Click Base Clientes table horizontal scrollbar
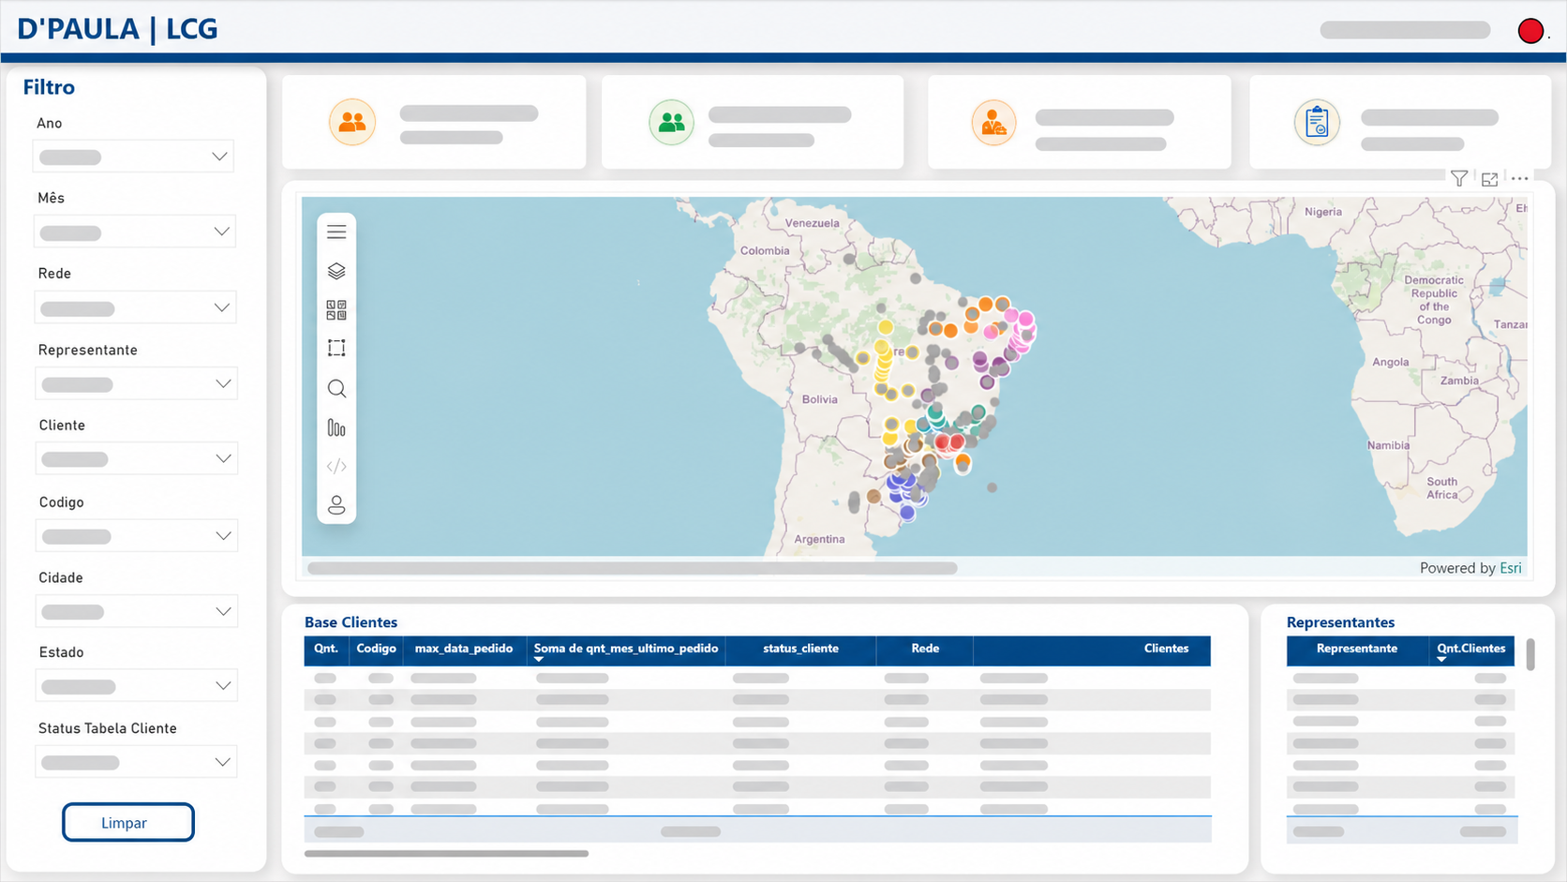The height and width of the screenshot is (882, 1567). [446, 854]
